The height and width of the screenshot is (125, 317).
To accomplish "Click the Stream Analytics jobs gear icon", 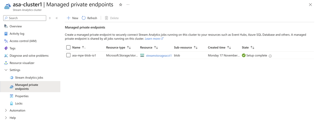I will coord(12,77).
